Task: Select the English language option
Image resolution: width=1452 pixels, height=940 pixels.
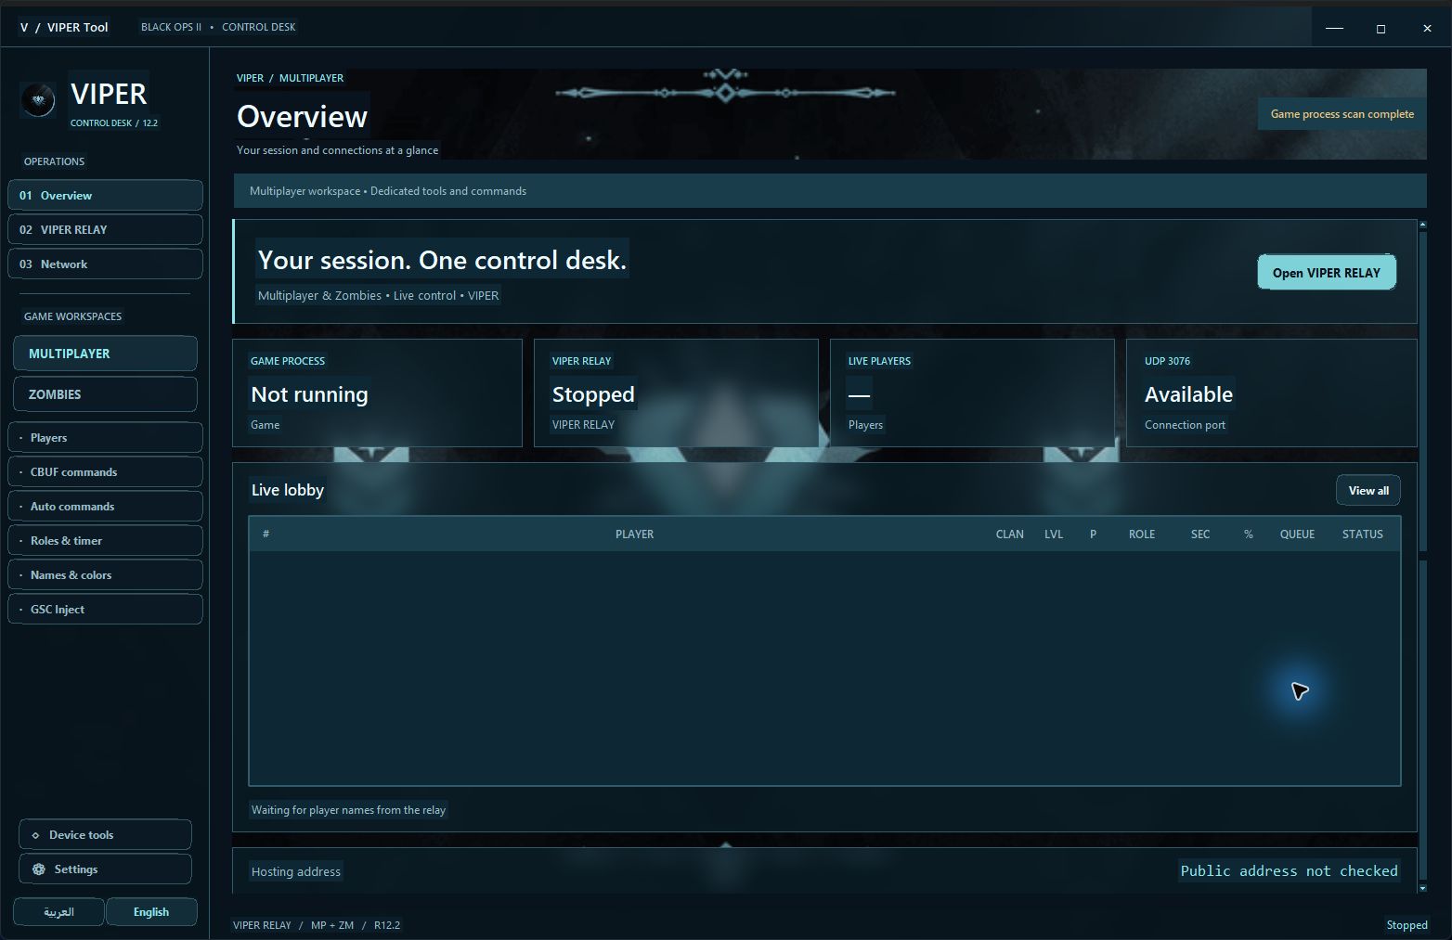Action: click(151, 912)
